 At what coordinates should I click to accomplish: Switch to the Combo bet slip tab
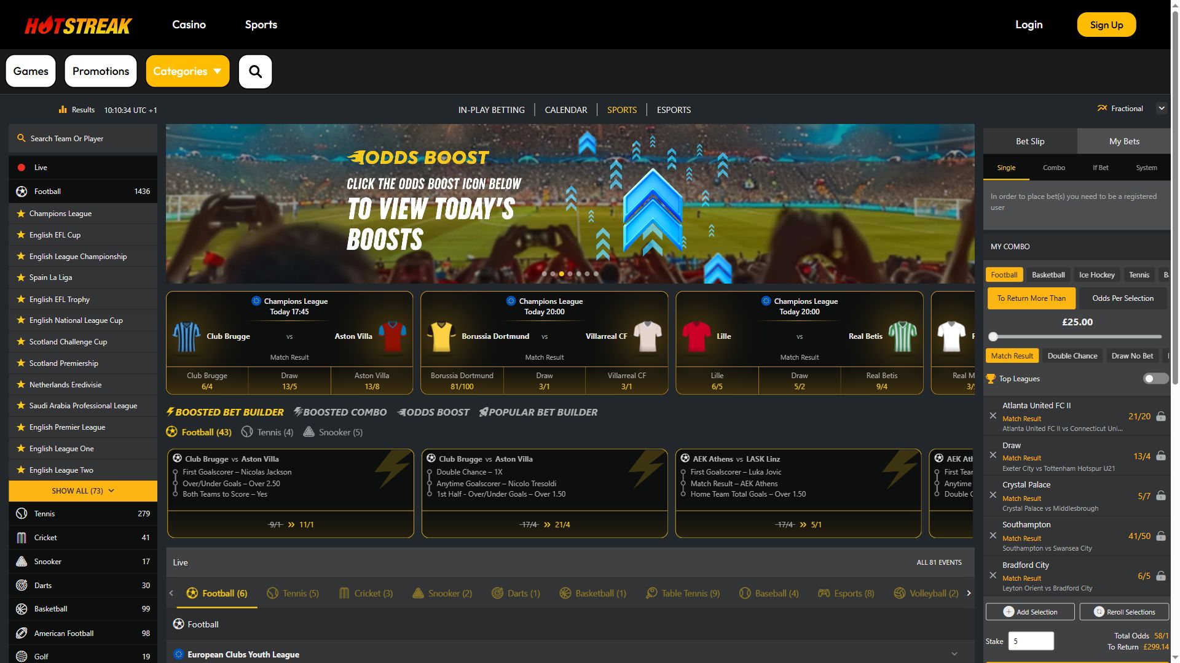click(x=1053, y=168)
